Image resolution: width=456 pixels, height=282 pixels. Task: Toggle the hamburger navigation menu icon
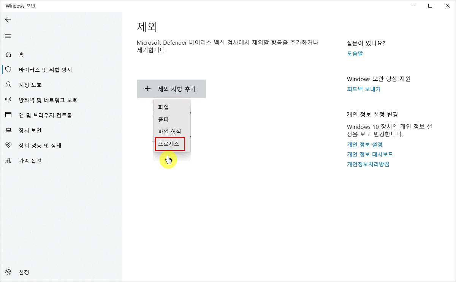[8, 36]
